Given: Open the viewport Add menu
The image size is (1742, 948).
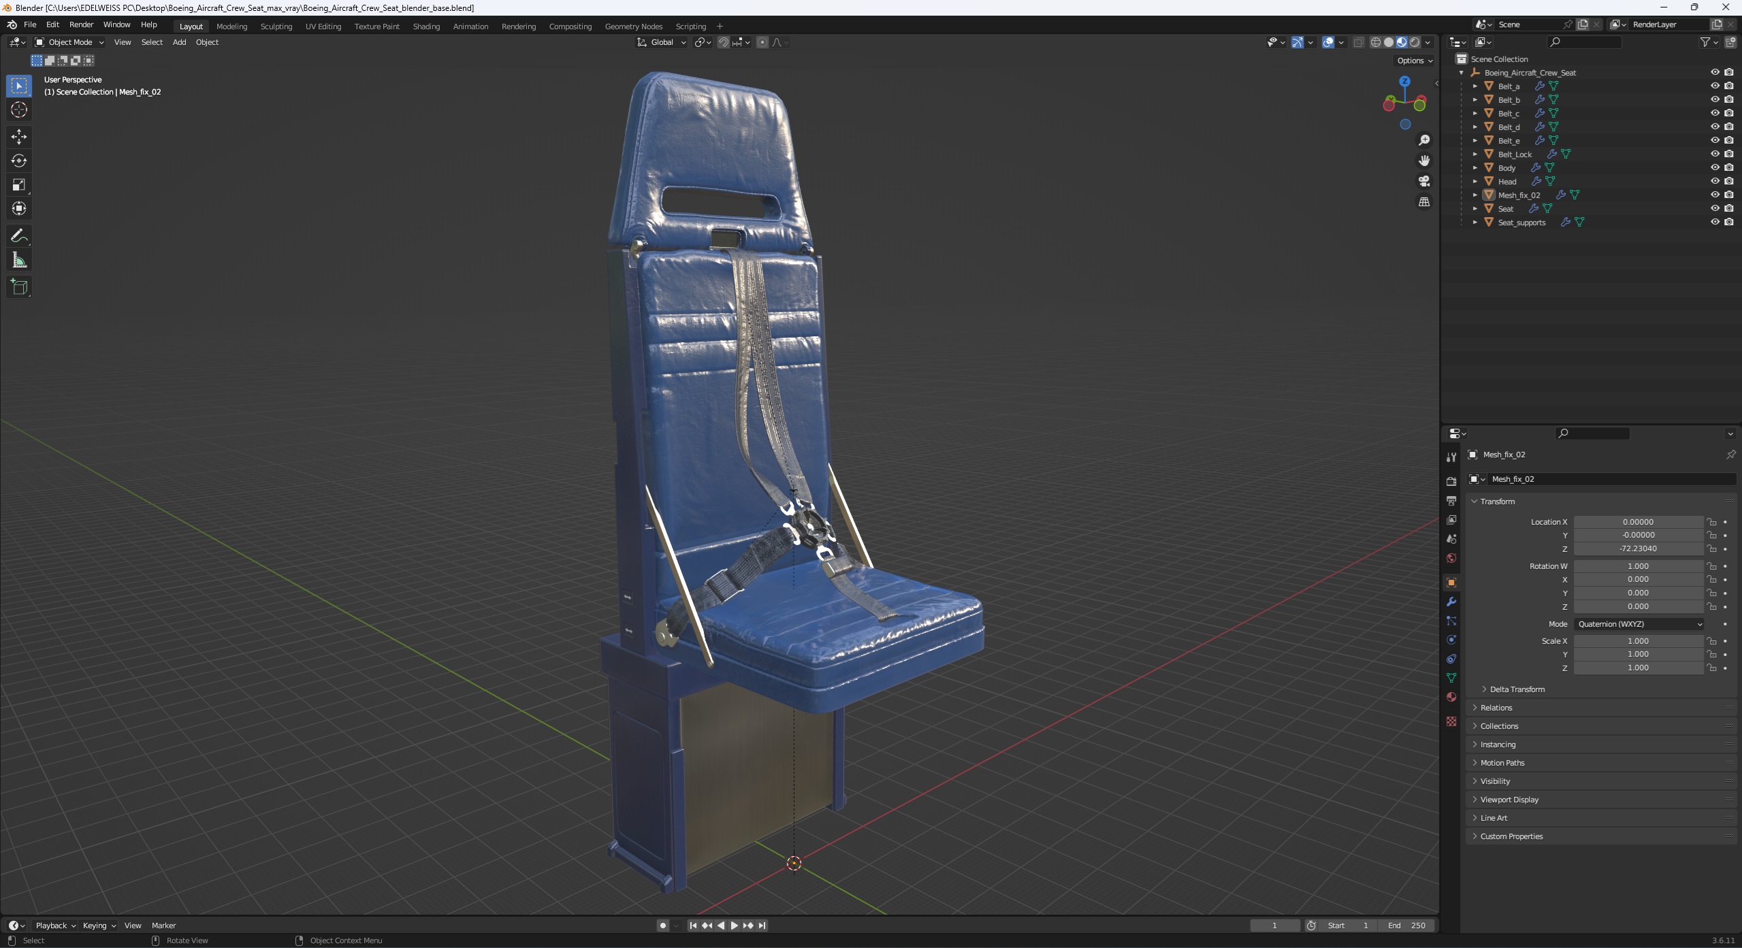Looking at the screenshot, I should pyautogui.click(x=179, y=42).
